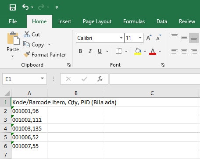The image size is (200, 159).
Task: Toggle underline formatting
Action: (100, 51)
